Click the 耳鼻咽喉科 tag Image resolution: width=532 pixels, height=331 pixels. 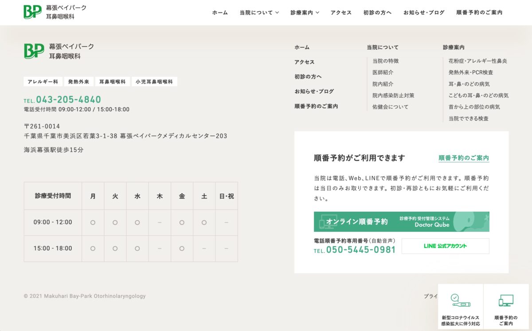click(x=113, y=82)
